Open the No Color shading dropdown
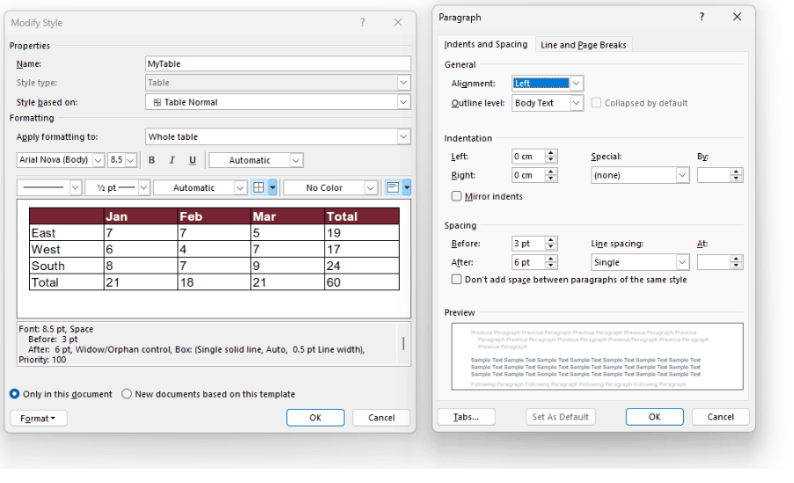The width and height of the screenshot is (794, 483). 371,187
